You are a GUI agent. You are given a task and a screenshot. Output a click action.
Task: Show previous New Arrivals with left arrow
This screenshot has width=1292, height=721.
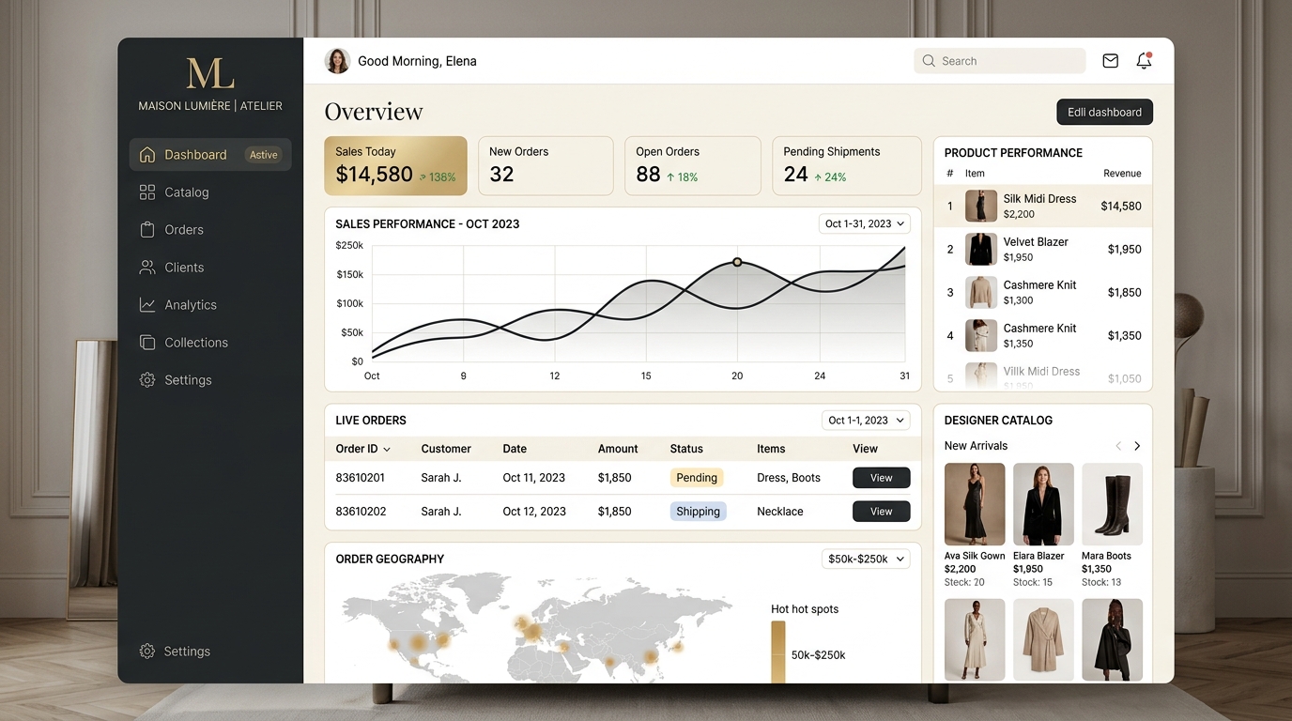tap(1118, 446)
